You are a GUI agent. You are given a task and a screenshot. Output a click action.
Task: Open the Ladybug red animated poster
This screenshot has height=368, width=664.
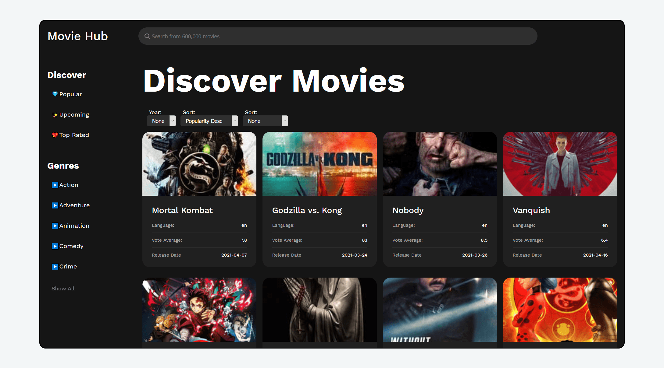click(x=560, y=310)
